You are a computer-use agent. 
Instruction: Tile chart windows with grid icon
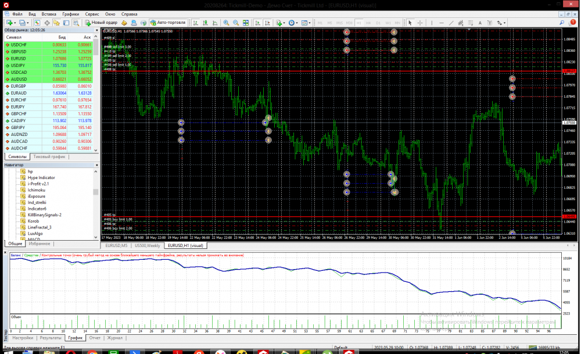(245, 23)
